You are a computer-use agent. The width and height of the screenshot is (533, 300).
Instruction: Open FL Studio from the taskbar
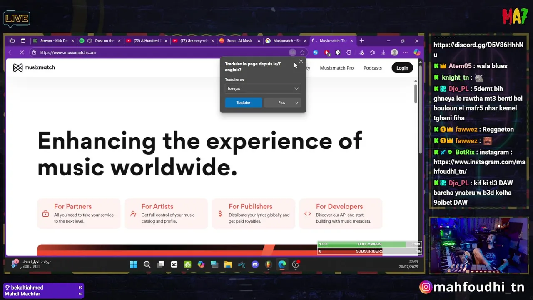pos(268,264)
